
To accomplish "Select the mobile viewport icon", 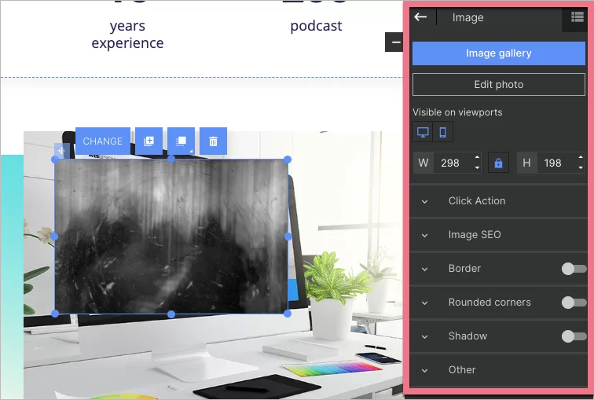I will (443, 132).
